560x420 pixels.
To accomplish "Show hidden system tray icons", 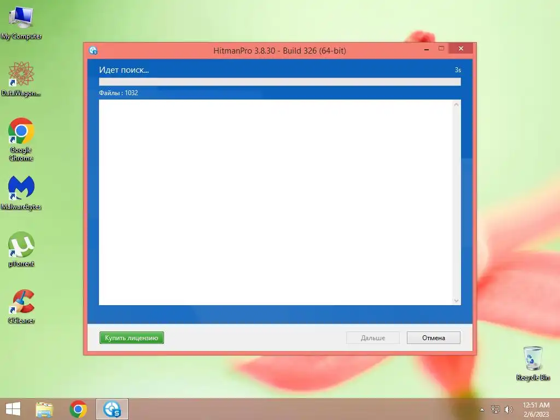I will (482, 410).
